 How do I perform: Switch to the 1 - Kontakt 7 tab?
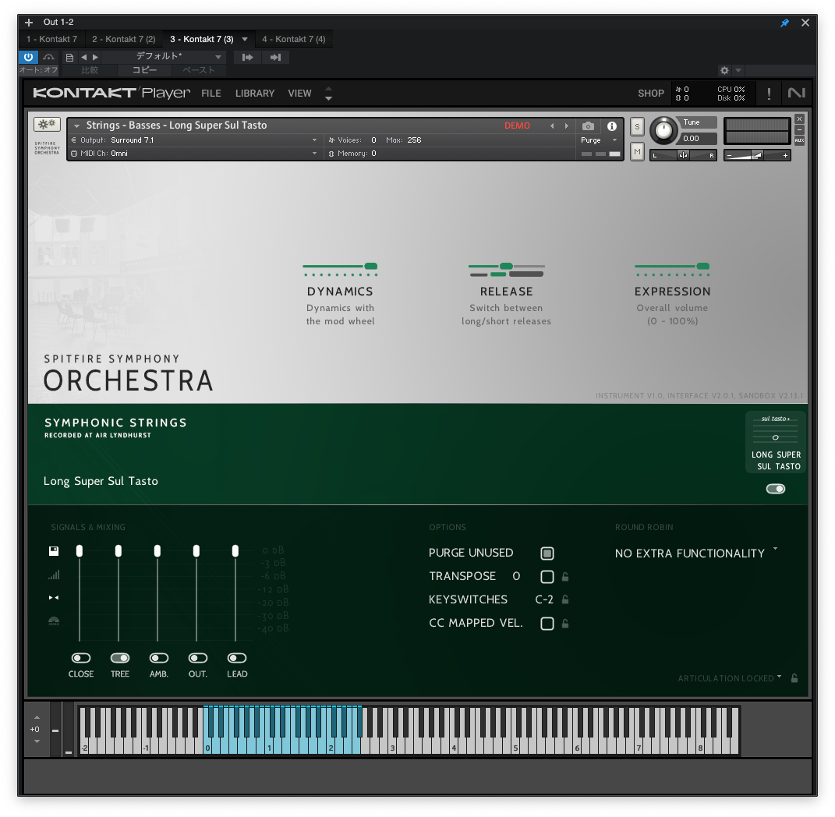pyautogui.click(x=51, y=39)
